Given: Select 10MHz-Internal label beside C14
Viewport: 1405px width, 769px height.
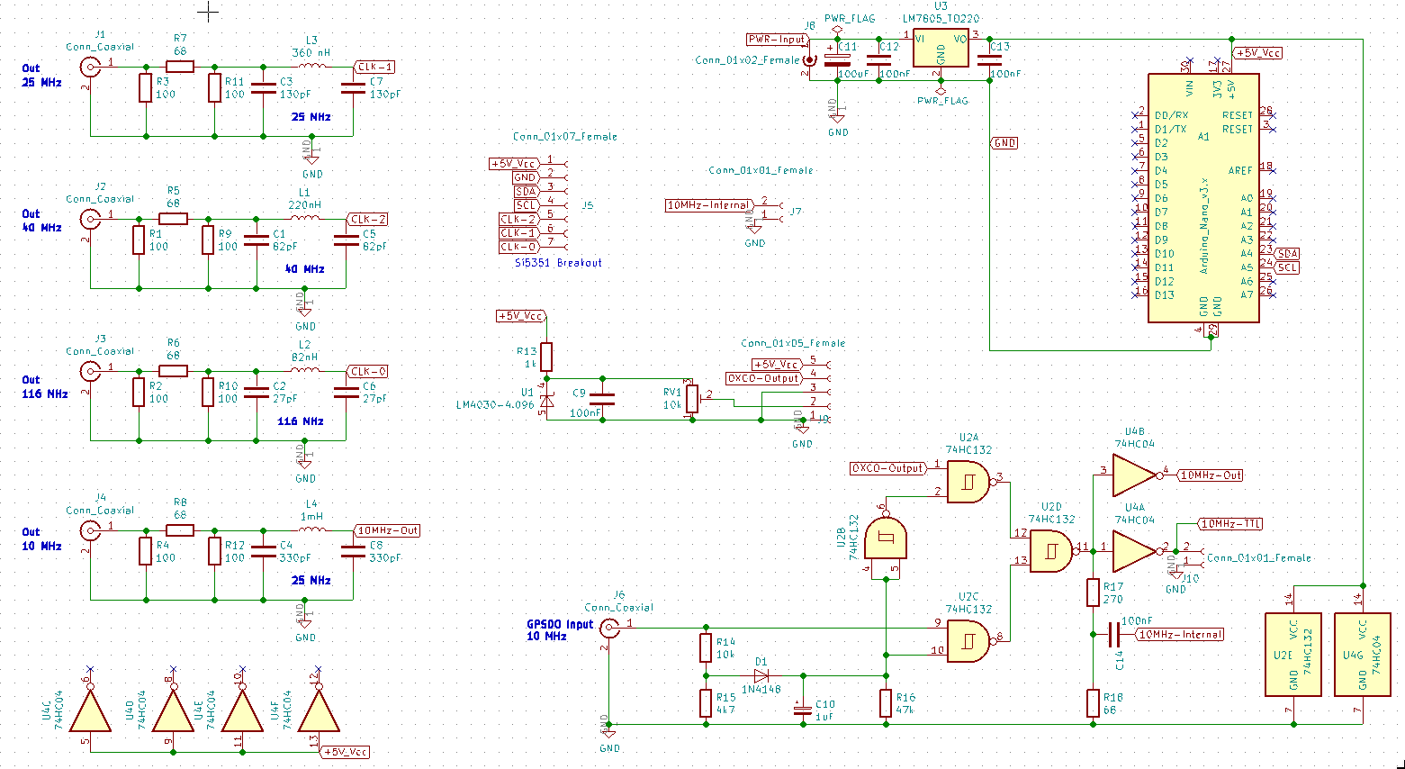Looking at the screenshot, I should tap(1180, 634).
